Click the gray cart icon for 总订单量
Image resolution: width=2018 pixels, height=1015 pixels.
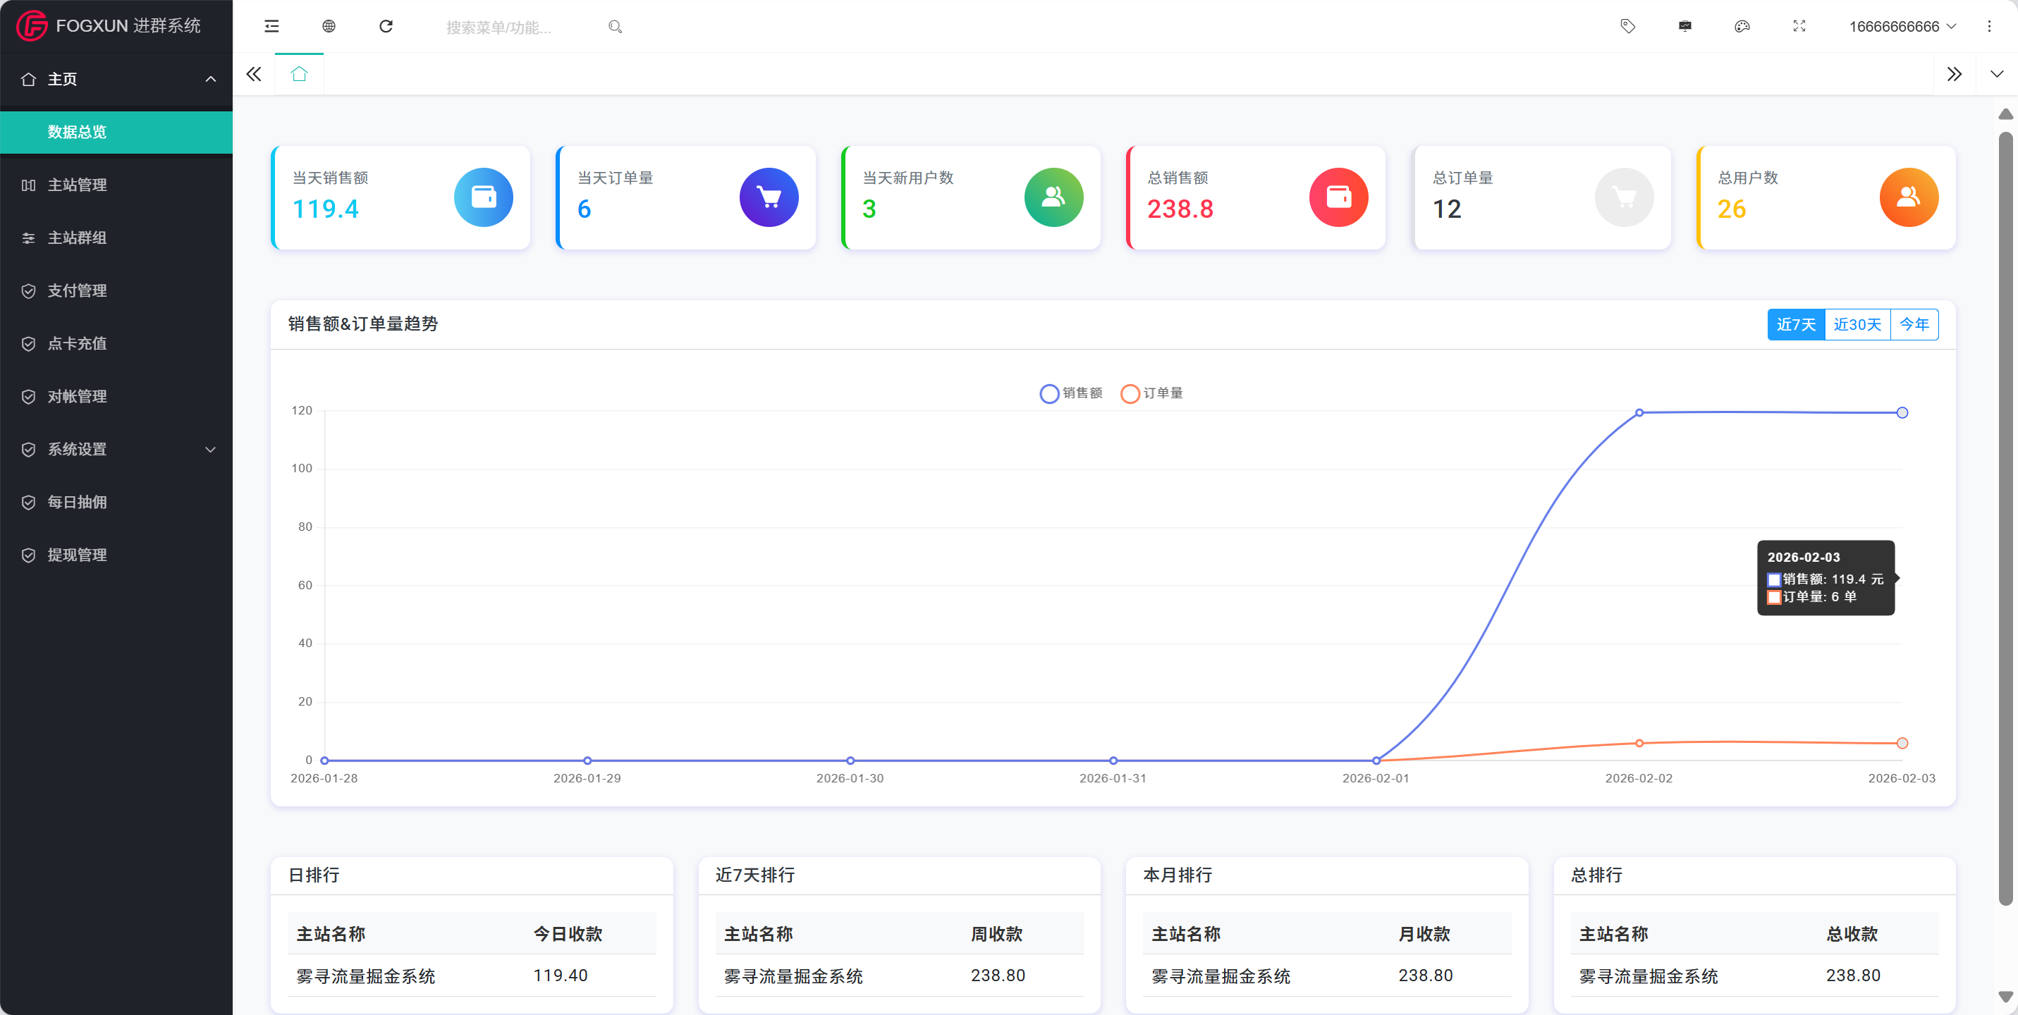1624,197
